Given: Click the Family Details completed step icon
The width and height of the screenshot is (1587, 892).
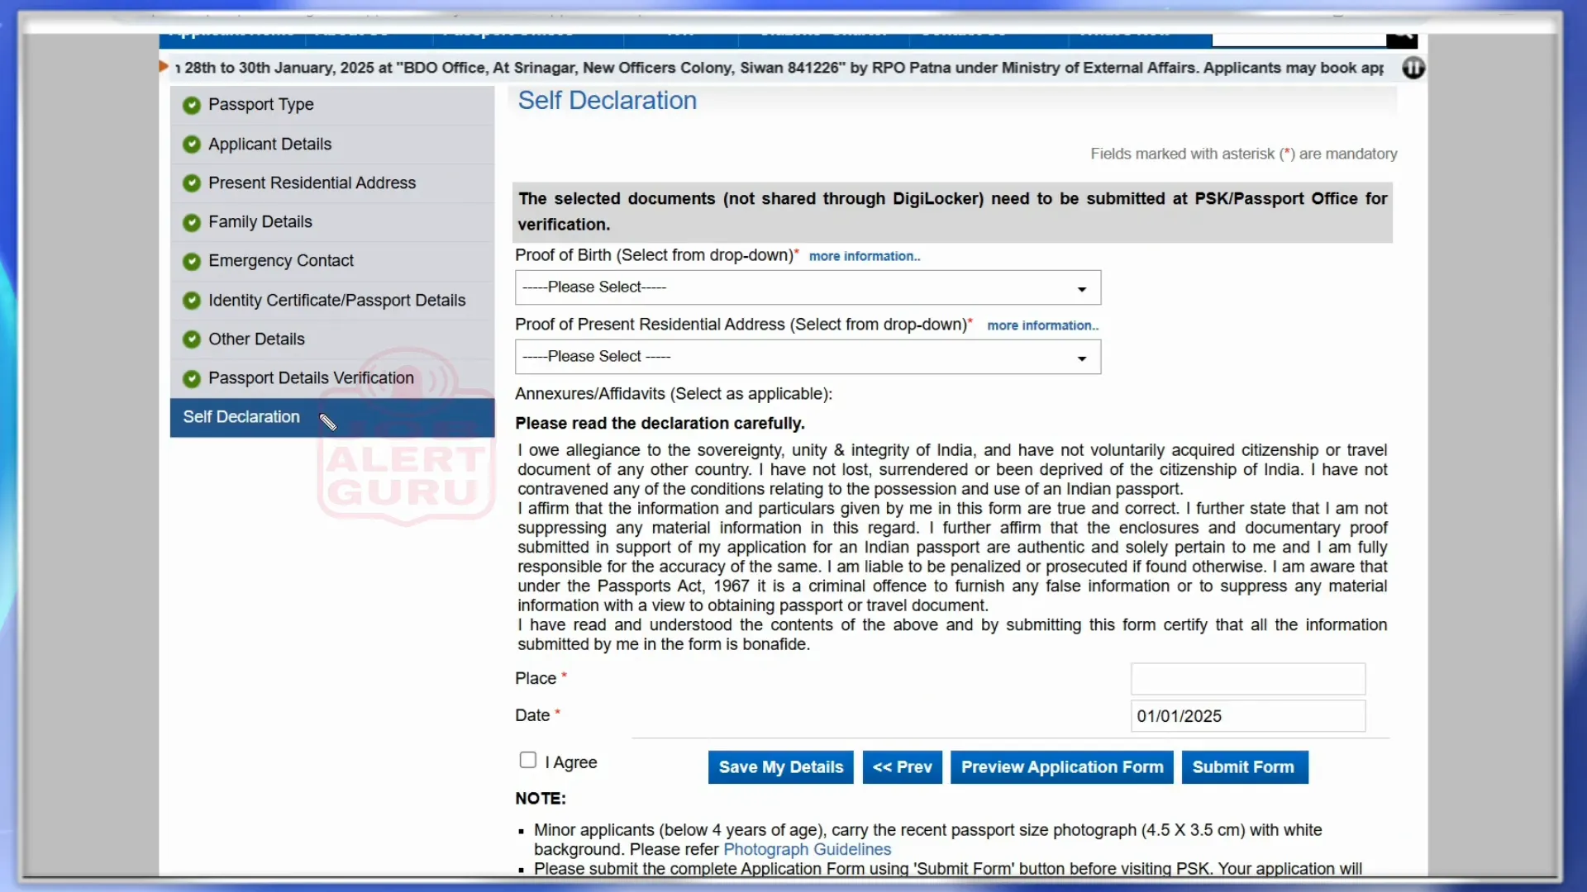Looking at the screenshot, I should (191, 221).
